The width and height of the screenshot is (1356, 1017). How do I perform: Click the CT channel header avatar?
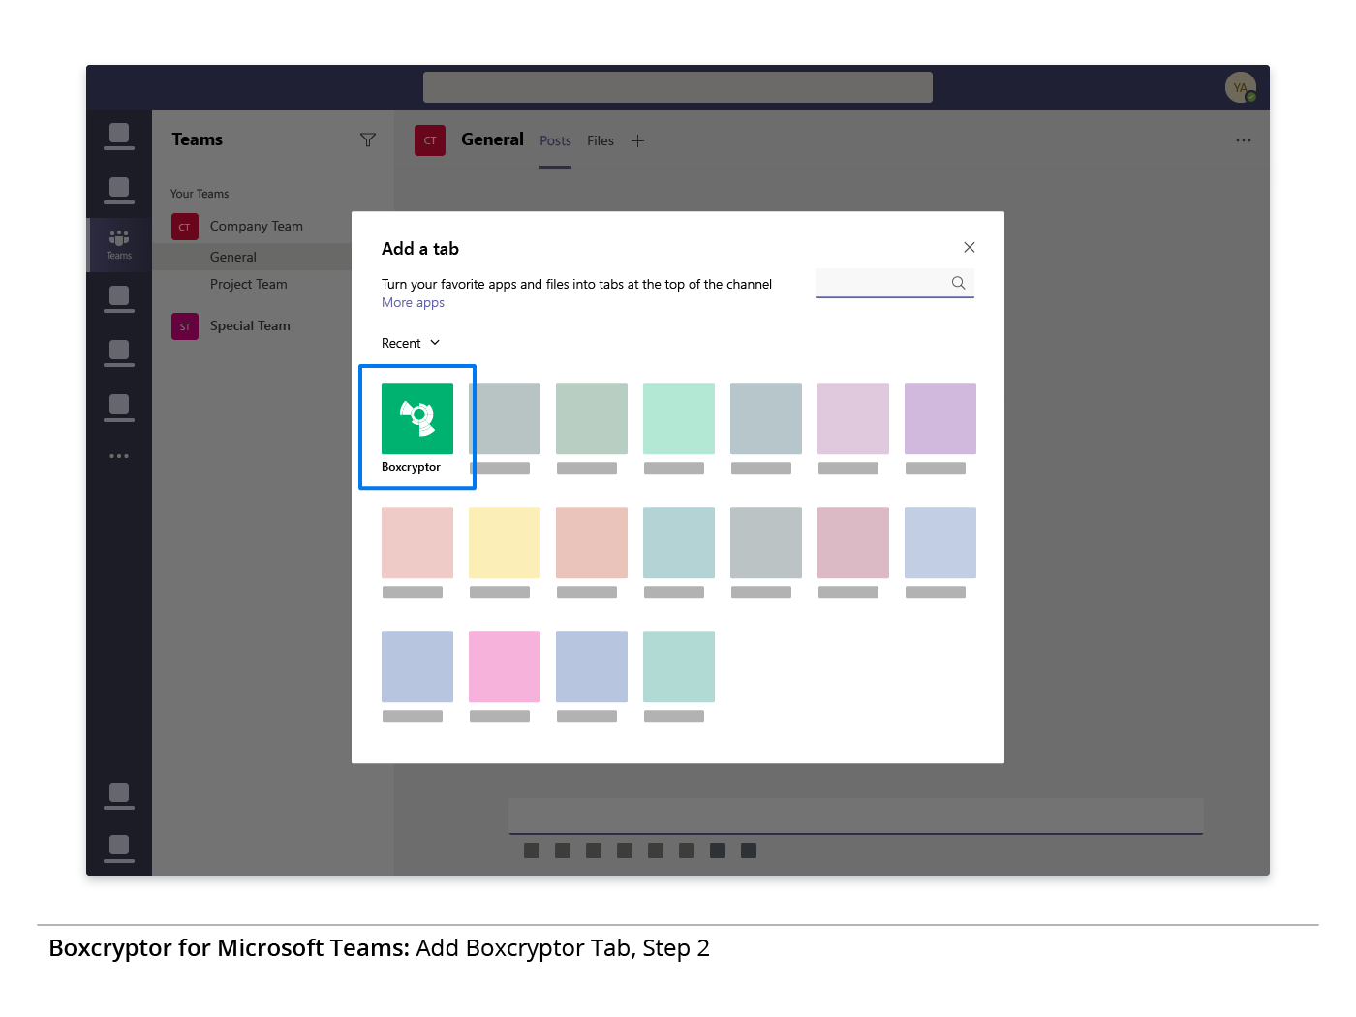click(430, 140)
